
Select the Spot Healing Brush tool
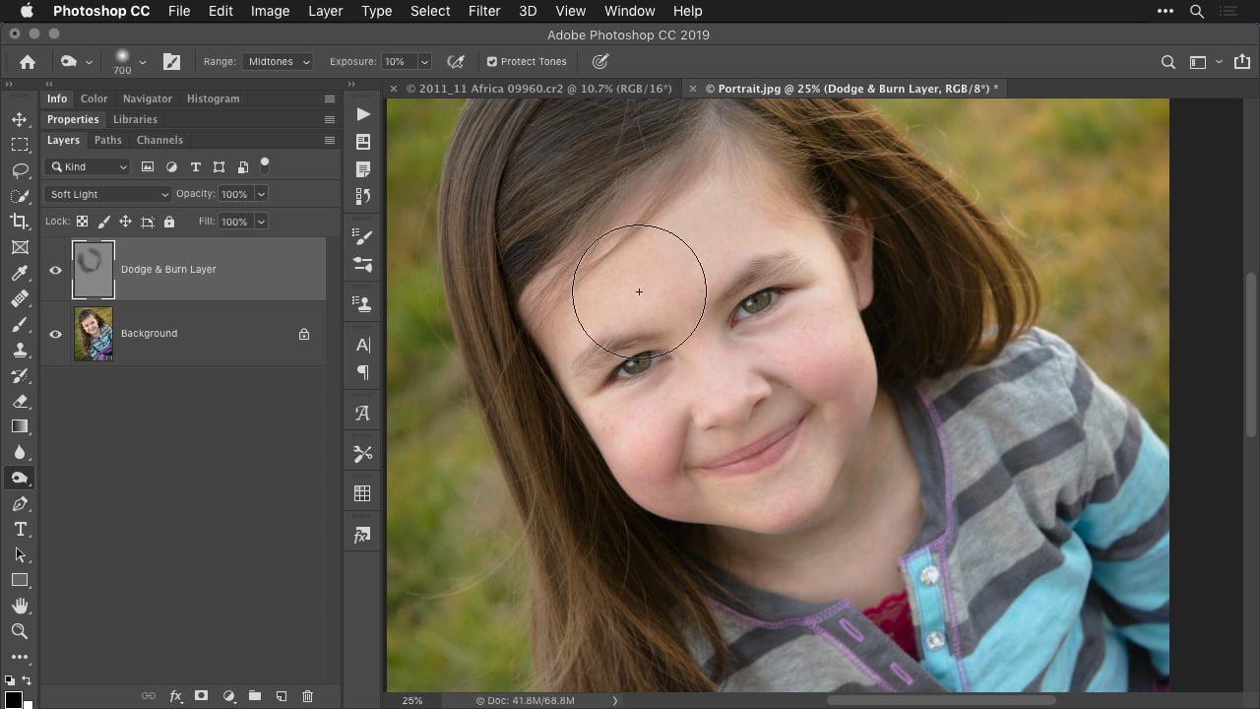click(20, 298)
